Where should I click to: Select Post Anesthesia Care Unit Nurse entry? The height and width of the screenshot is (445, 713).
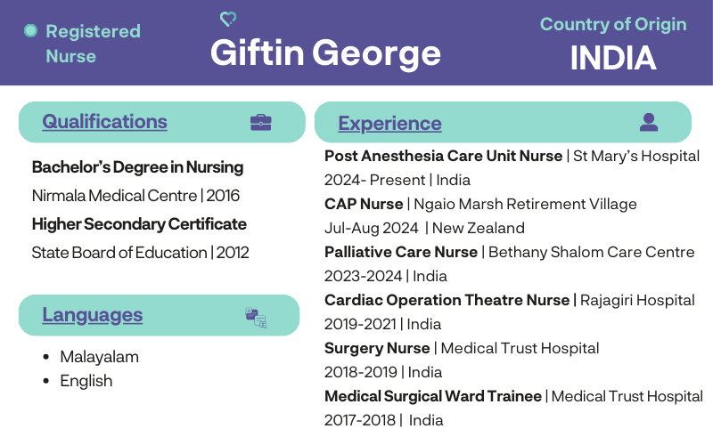[444, 157]
